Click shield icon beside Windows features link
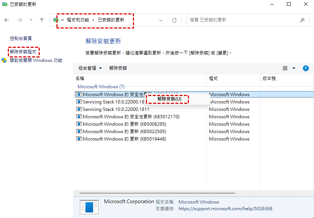Image resolution: width=314 pixels, height=218 pixels. [x=4, y=60]
